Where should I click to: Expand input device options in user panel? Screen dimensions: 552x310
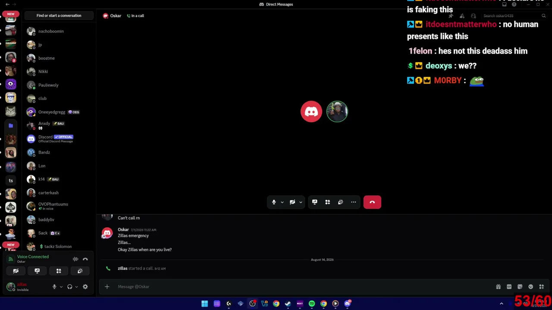61,287
